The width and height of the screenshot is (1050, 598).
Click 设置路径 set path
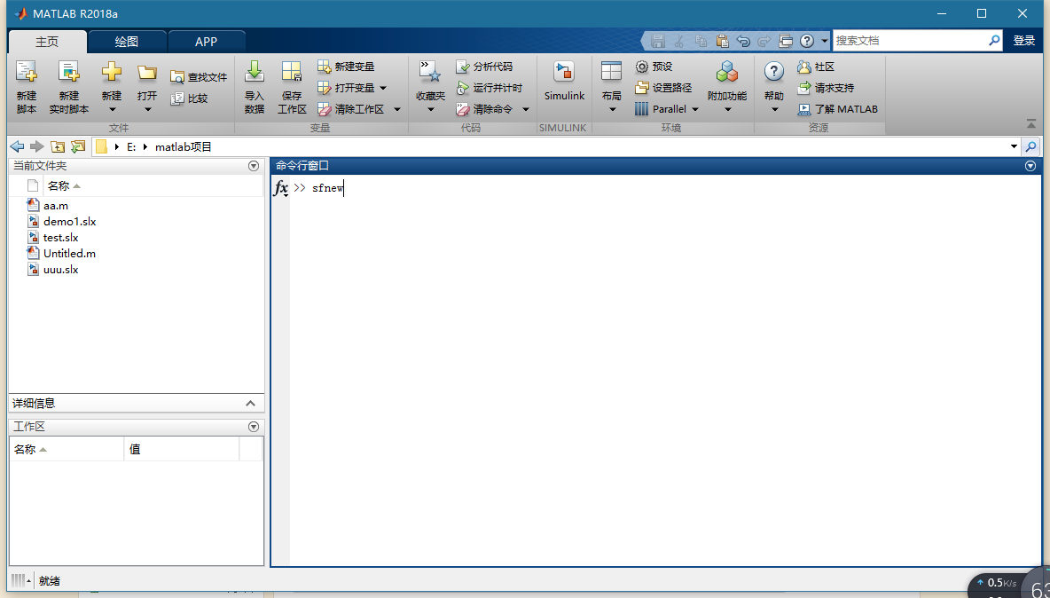[x=663, y=88]
